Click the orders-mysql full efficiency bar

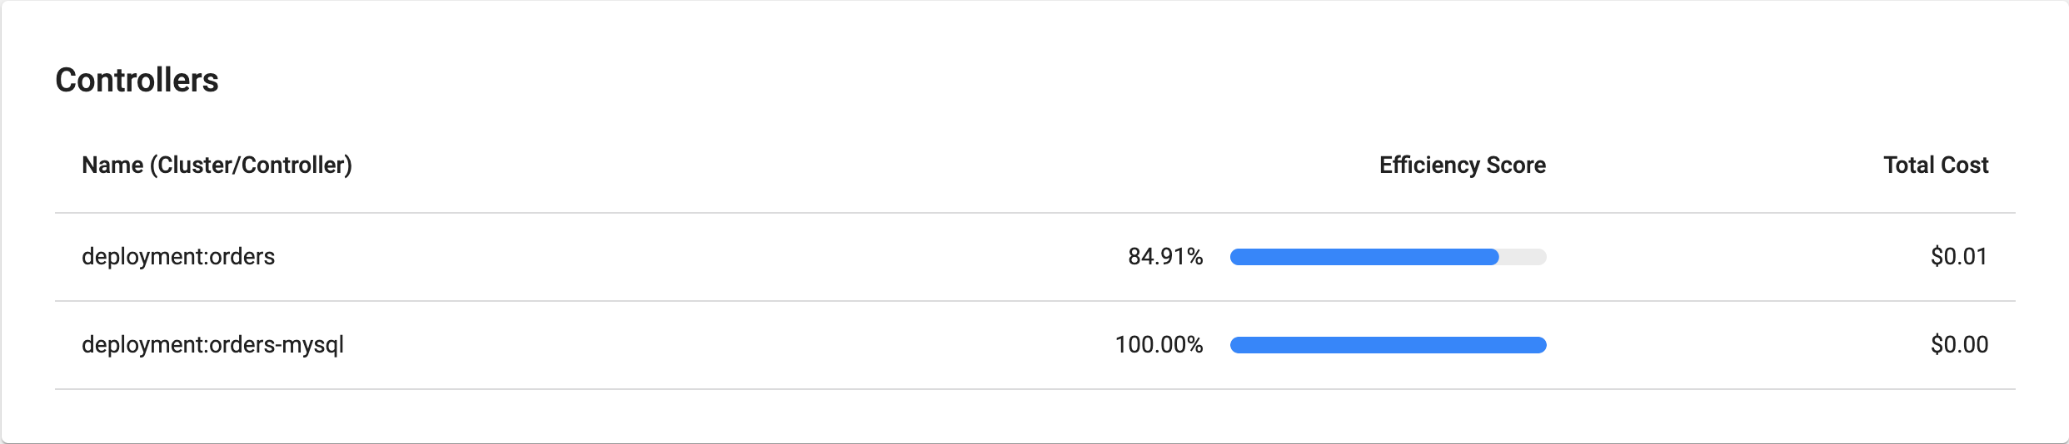point(1388,345)
